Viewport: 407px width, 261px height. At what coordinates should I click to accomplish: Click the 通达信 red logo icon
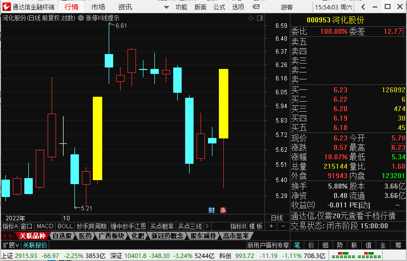point(6,7)
